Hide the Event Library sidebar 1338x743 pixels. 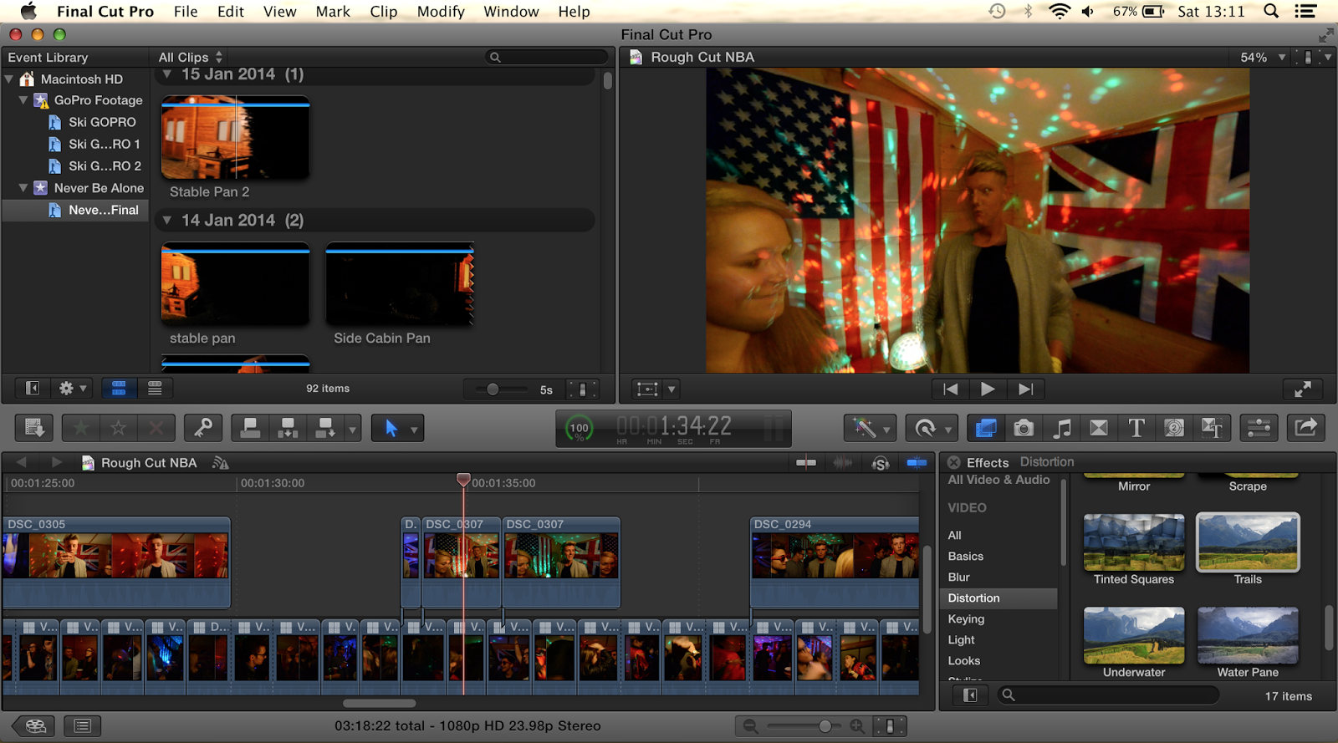pyautogui.click(x=33, y=388)
